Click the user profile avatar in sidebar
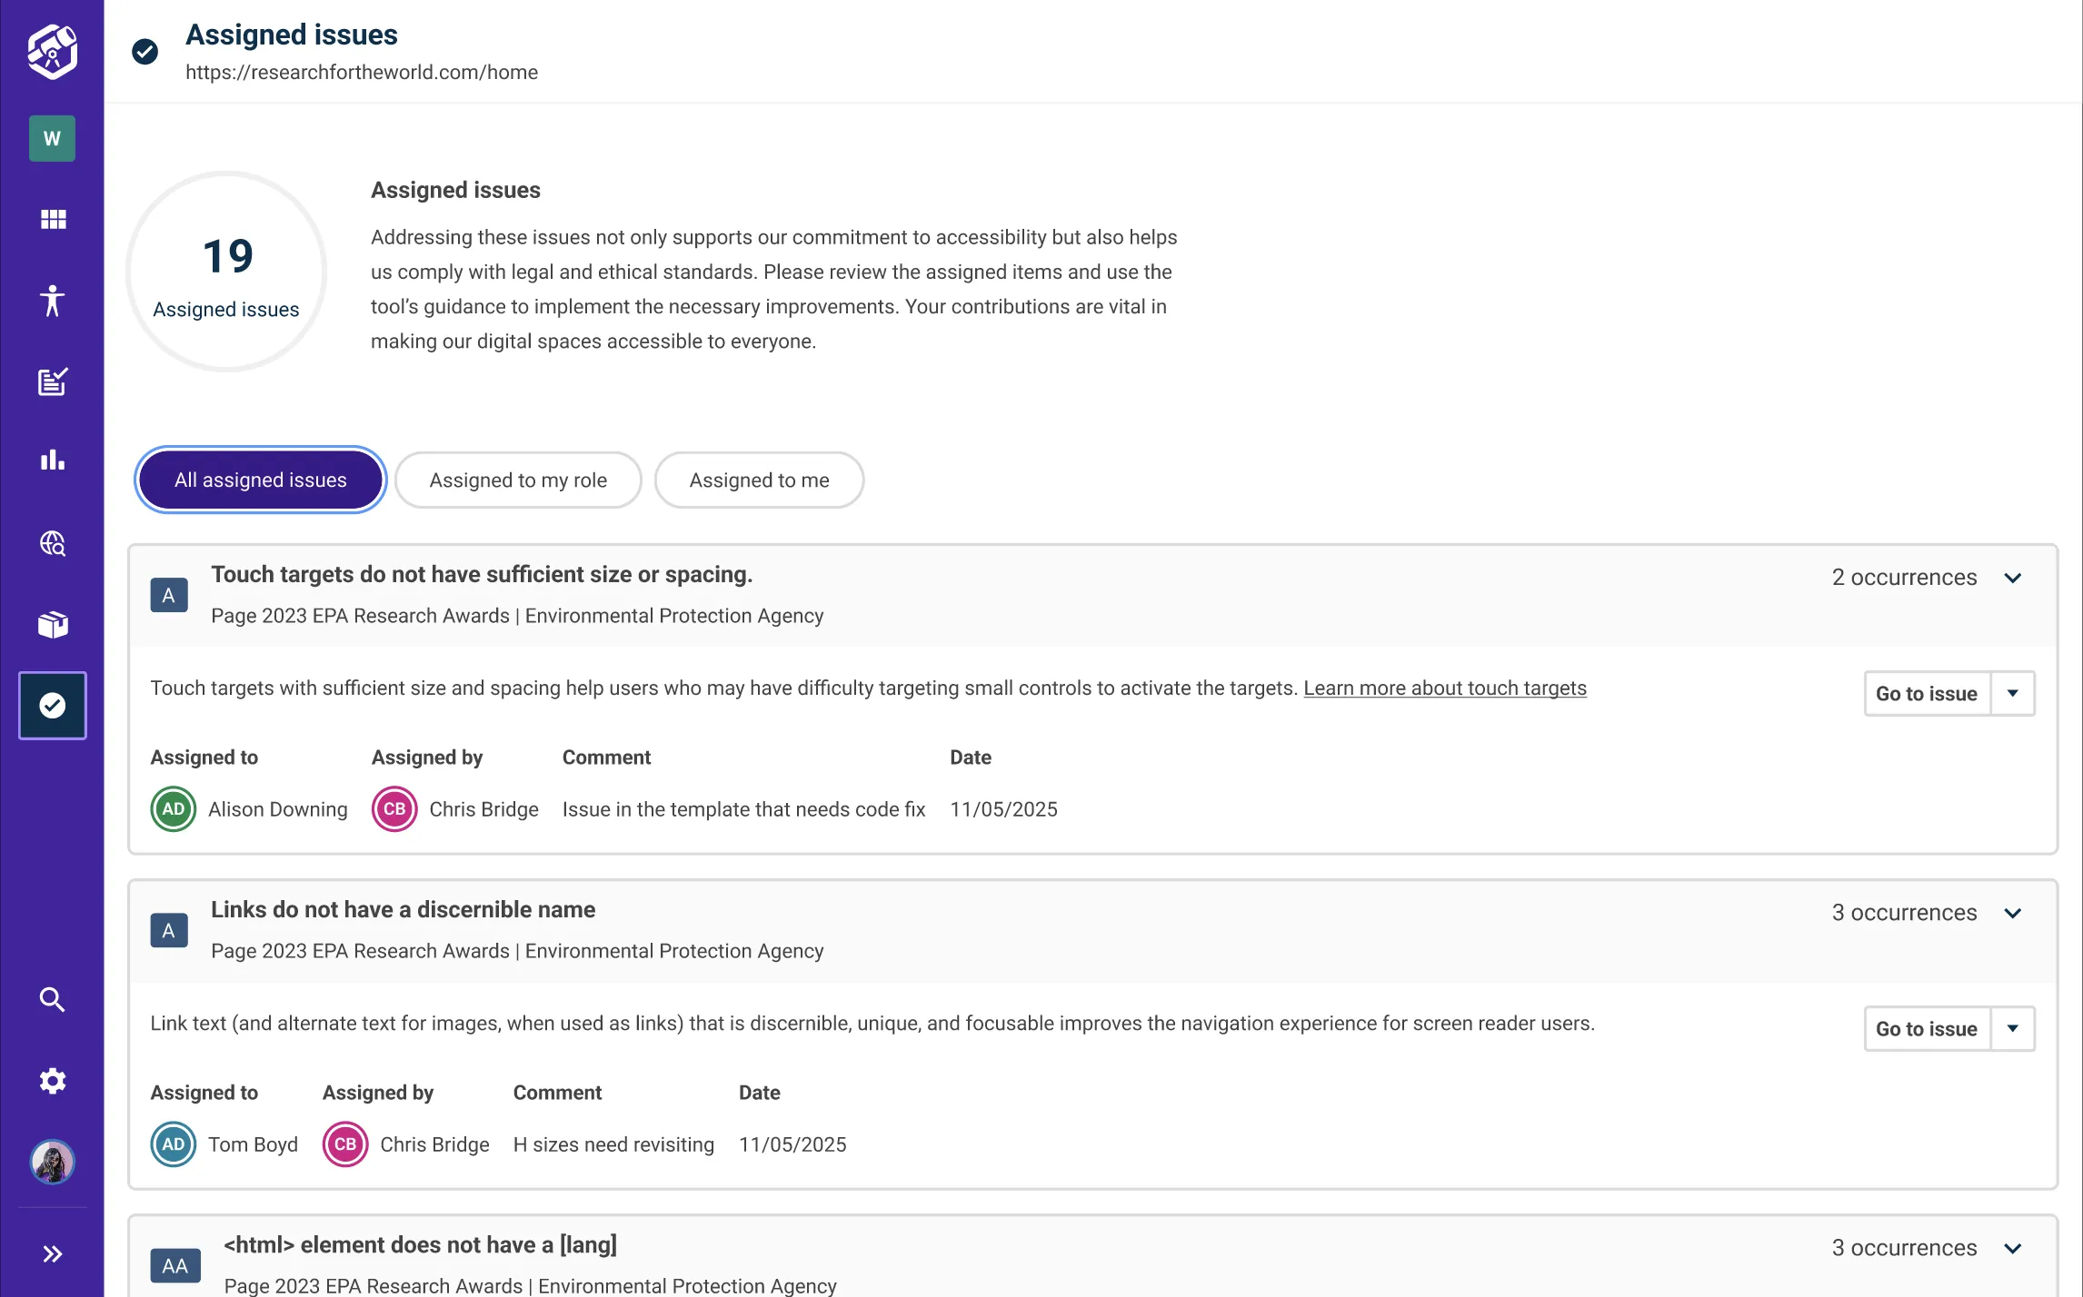The height and width of the screenshot is (1297, 2083). [53, 1162]
